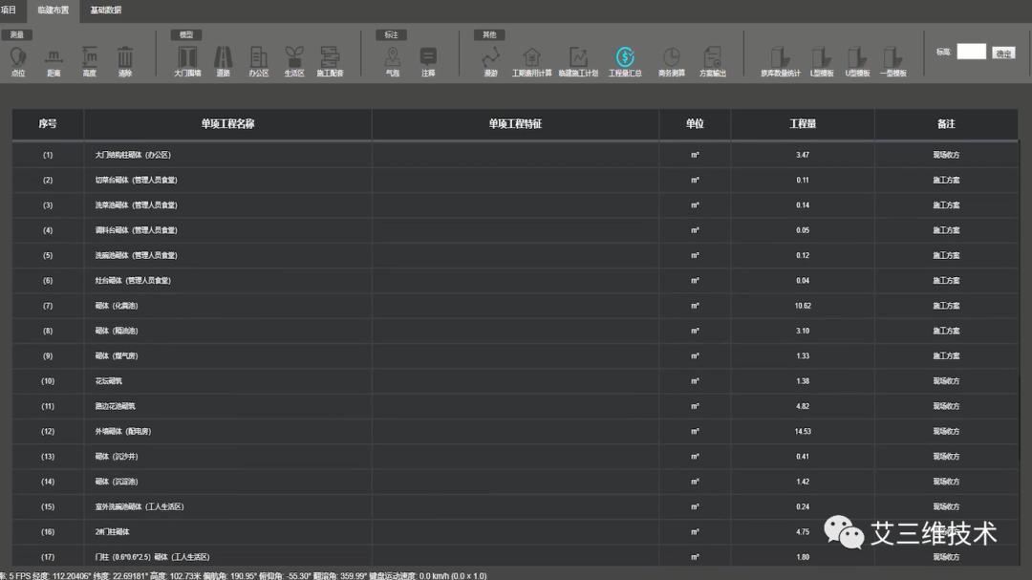Viewport: 1032px width, 580px height.
Task: Click quantity value 14.53 in row 12
Action: point(803,431)
